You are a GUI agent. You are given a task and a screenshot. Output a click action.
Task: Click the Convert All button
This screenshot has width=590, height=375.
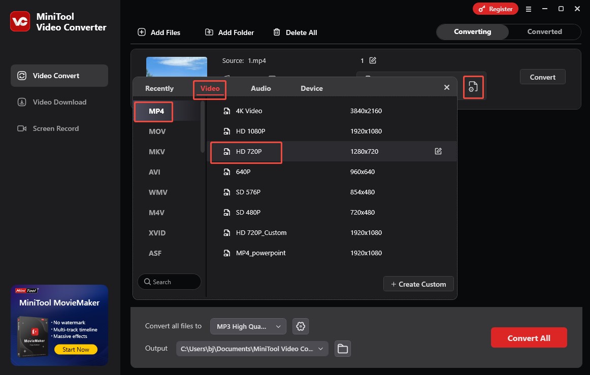(529, 338)
